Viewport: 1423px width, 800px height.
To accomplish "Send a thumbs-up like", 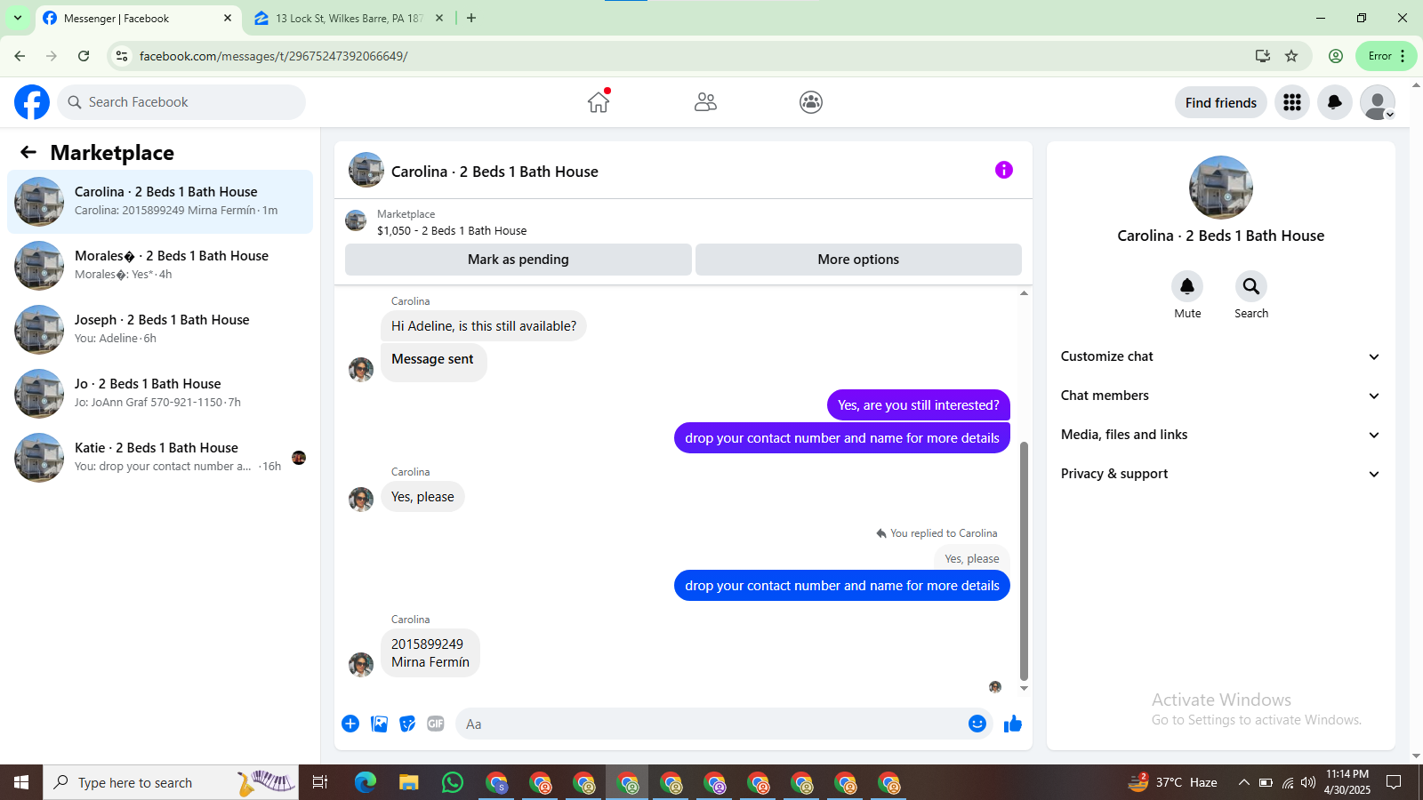I will point(1013,724).
